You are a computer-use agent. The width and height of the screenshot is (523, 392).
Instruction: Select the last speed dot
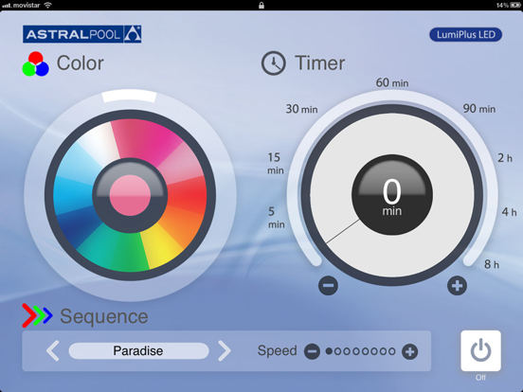pos(392,351)
